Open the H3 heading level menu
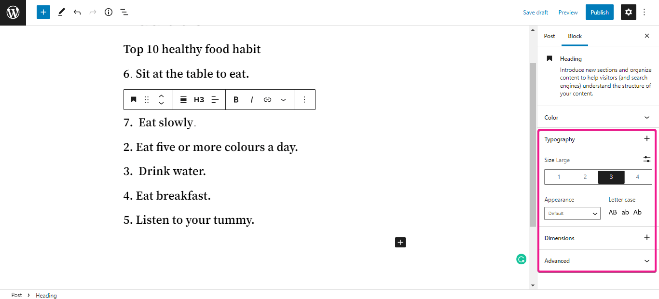The width and height of the screenshot is (659, 299). pos(199,99)
